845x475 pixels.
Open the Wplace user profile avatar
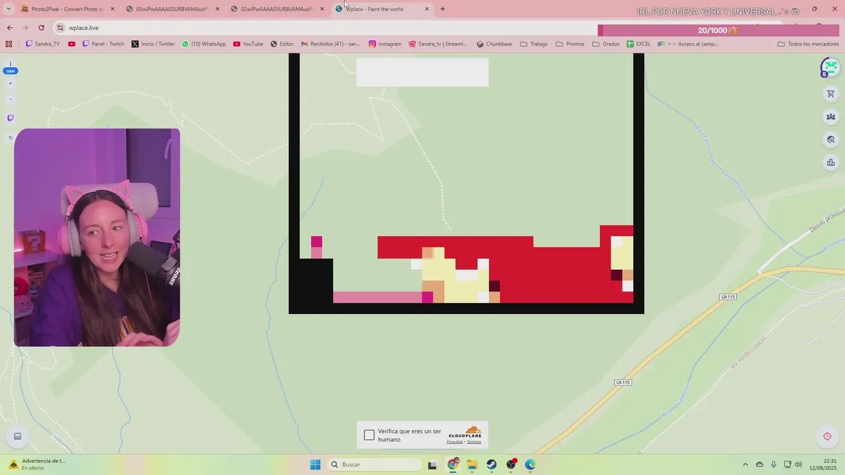click(830, 67)
